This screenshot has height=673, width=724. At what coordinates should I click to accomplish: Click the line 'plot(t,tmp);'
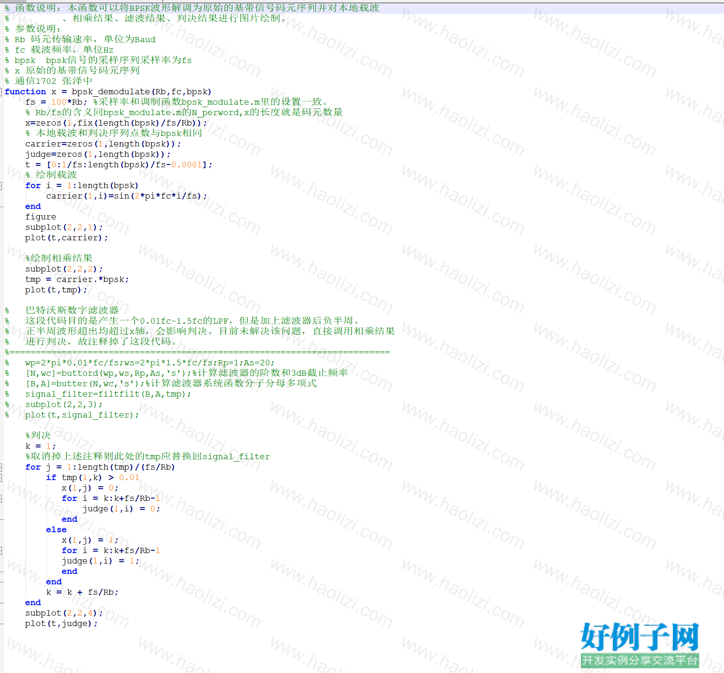point(56,290)
